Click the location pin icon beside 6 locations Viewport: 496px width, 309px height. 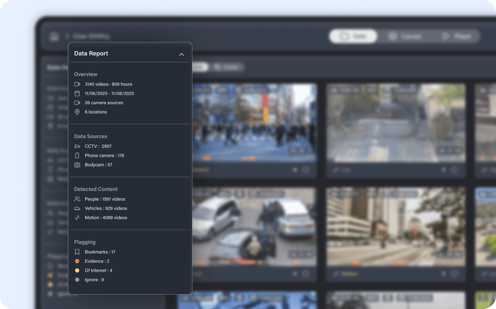77,112
